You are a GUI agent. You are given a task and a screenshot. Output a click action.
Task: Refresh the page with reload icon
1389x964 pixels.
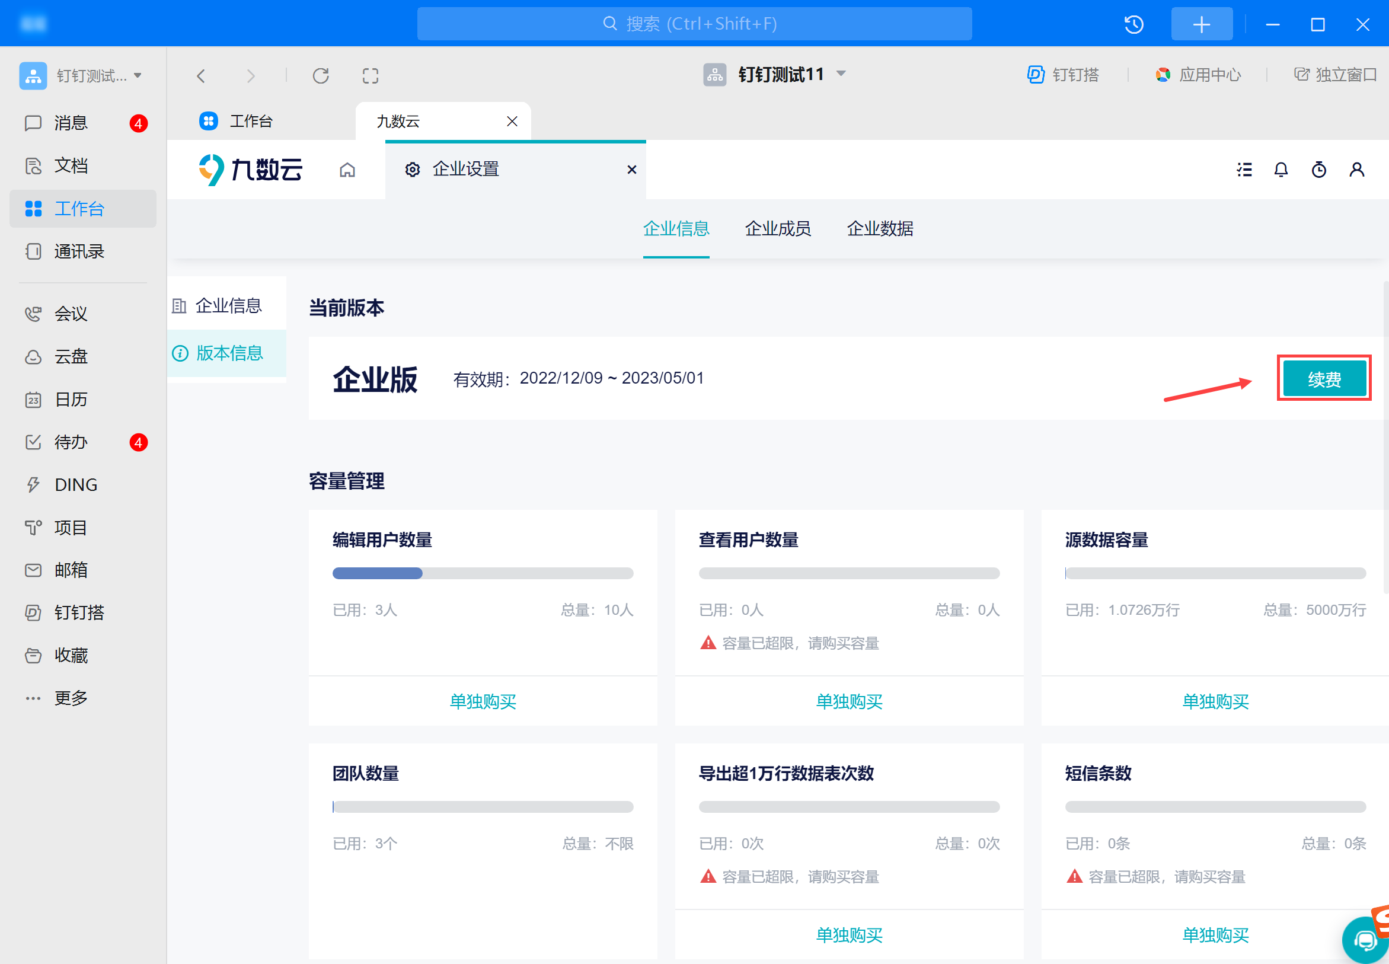point(321,75)
